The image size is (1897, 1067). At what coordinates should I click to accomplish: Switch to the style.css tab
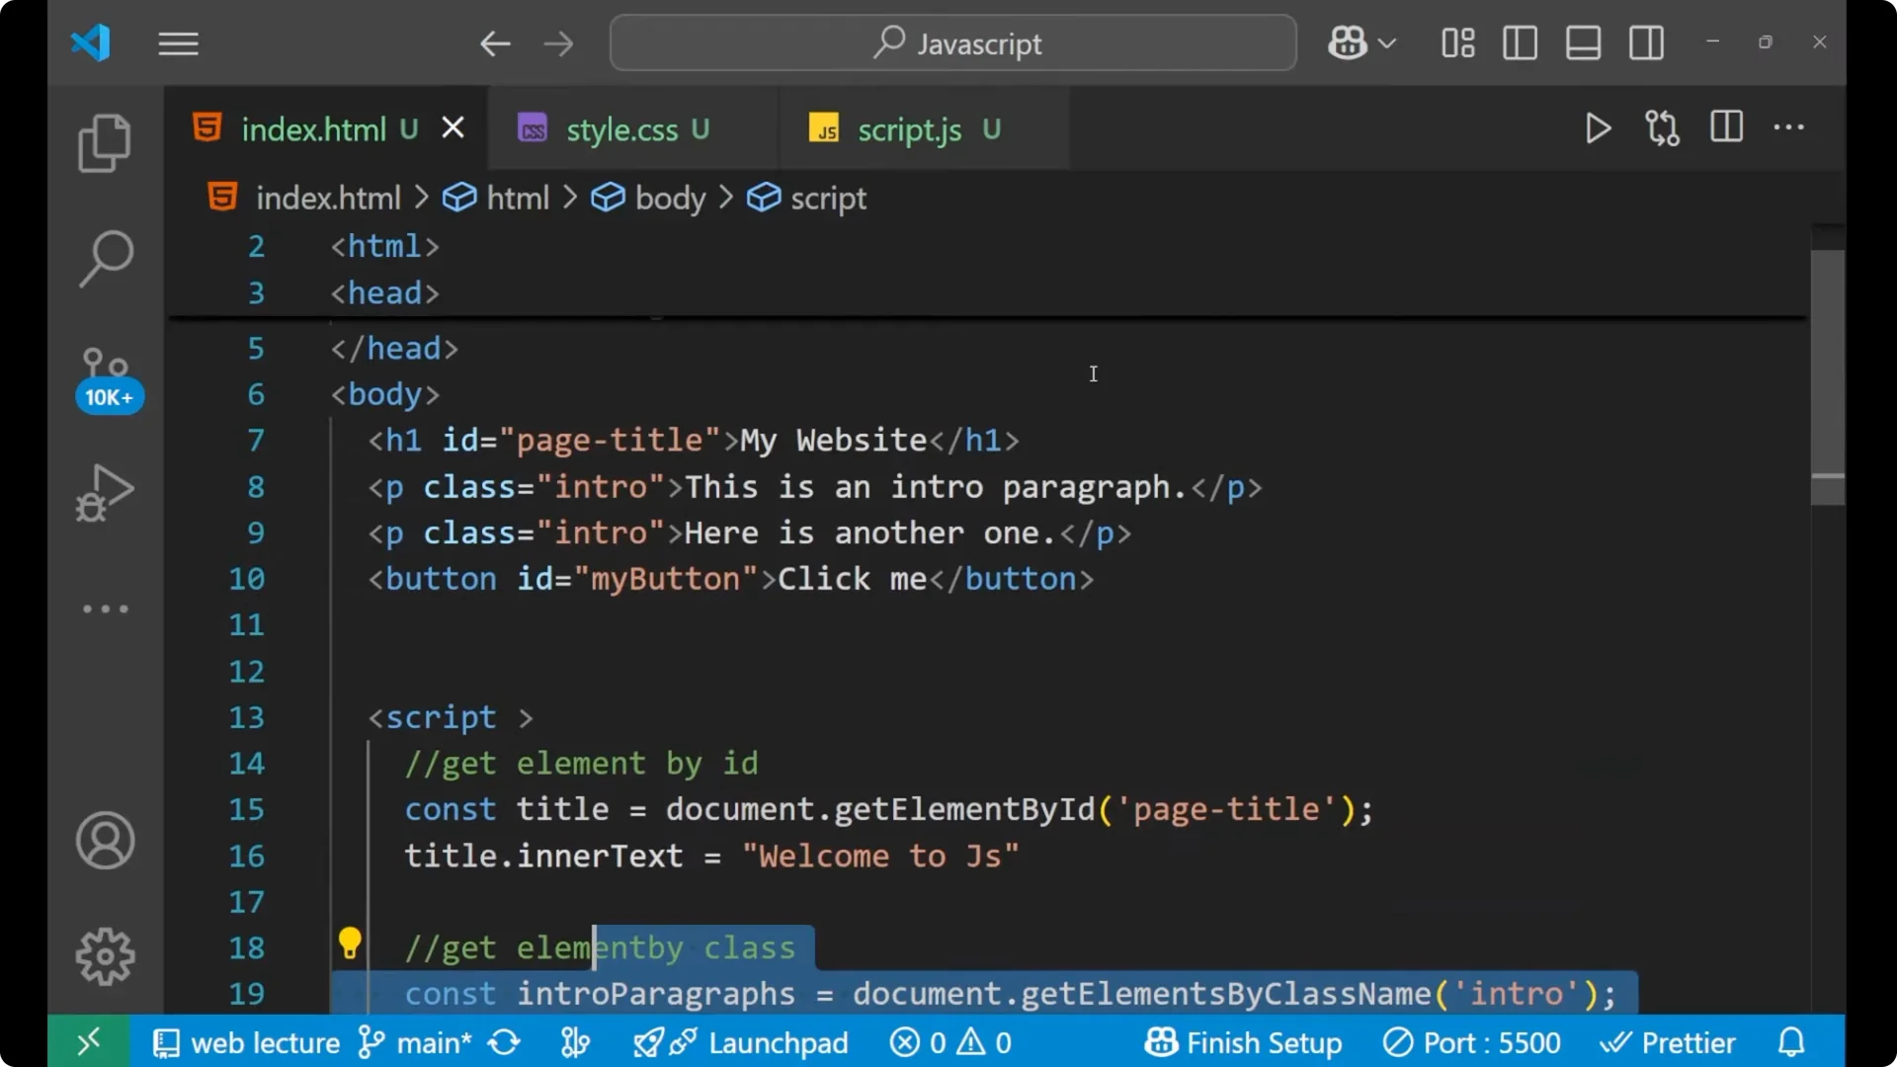tap(620, 128)
